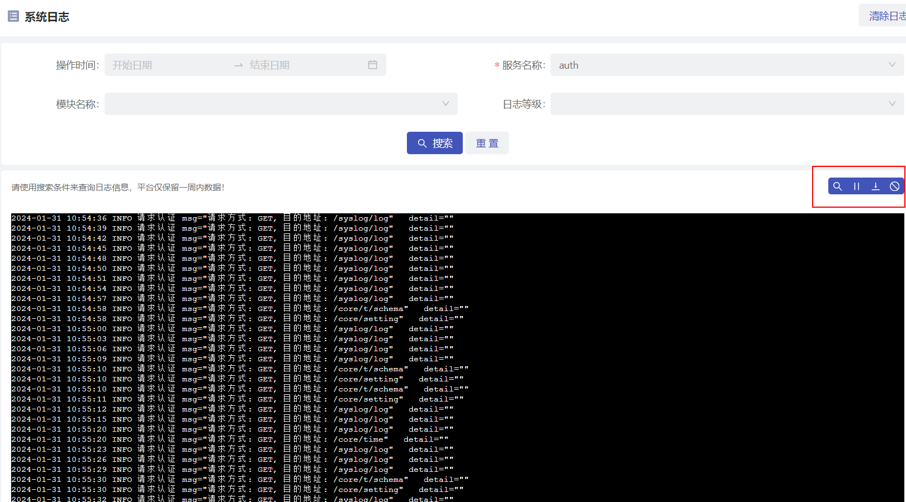Download logs using the download icon

coord(875,187)
